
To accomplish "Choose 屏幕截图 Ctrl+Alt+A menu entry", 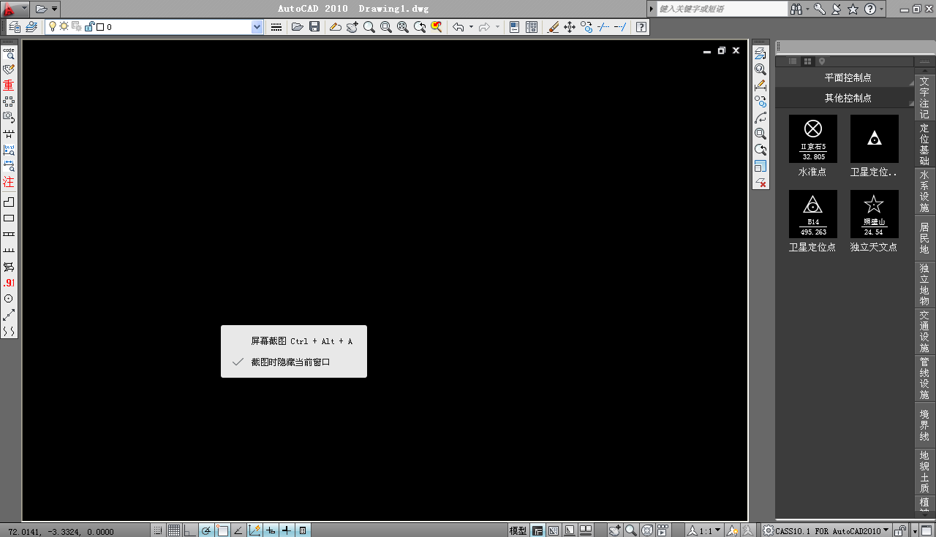I will click(301, 341).
